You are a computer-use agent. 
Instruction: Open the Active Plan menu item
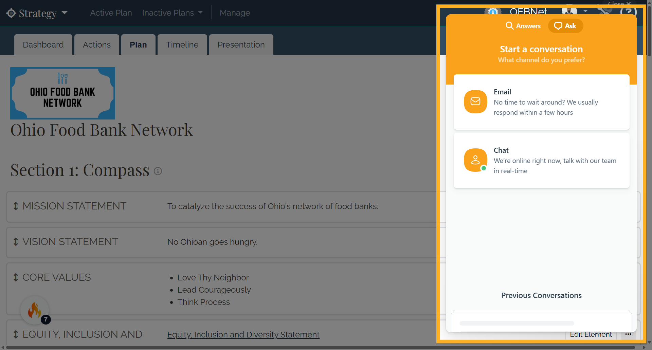click(111, 13)
